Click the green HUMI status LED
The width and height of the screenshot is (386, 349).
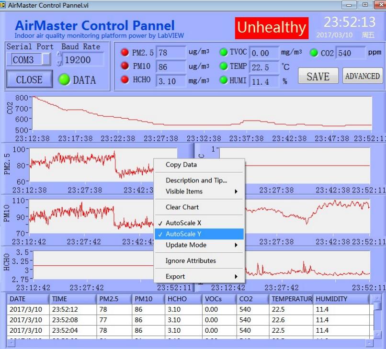point(223,80)
